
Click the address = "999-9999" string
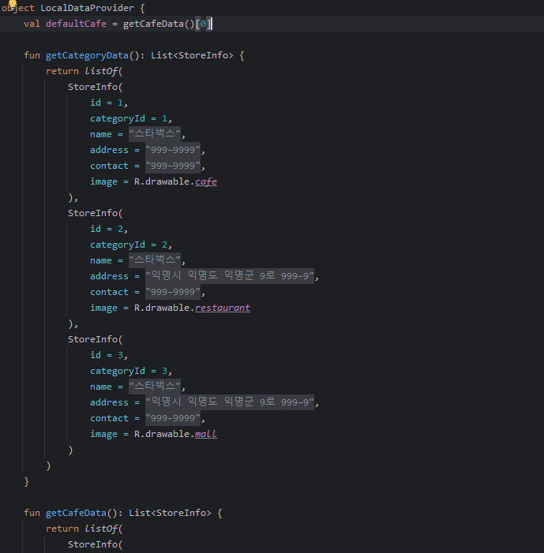(173, 150)
